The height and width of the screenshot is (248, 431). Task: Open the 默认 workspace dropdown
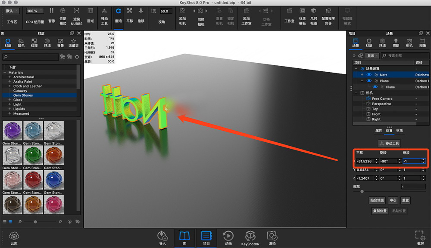12,11
